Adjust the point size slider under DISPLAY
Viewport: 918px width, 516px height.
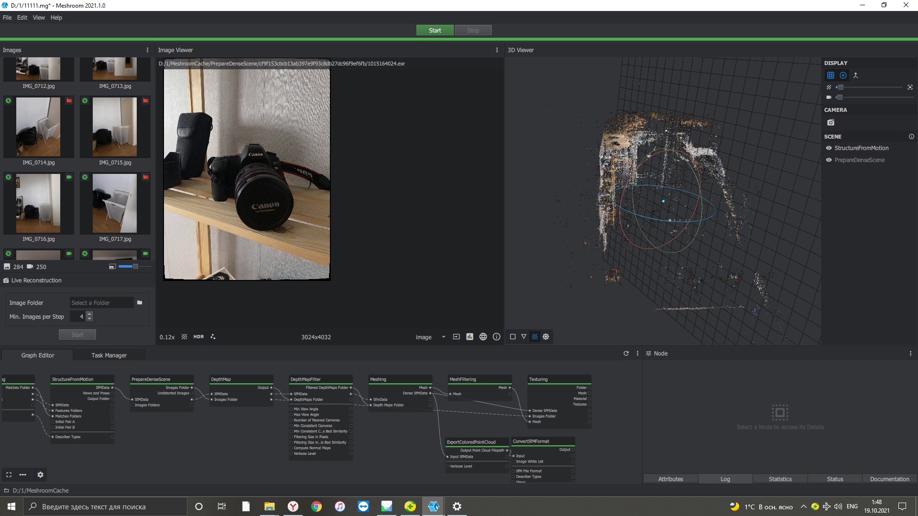(841, 87)
